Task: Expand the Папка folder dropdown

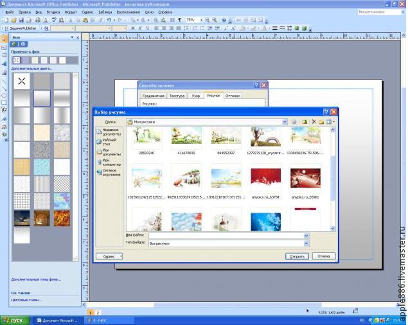Action: pos(284,121)
